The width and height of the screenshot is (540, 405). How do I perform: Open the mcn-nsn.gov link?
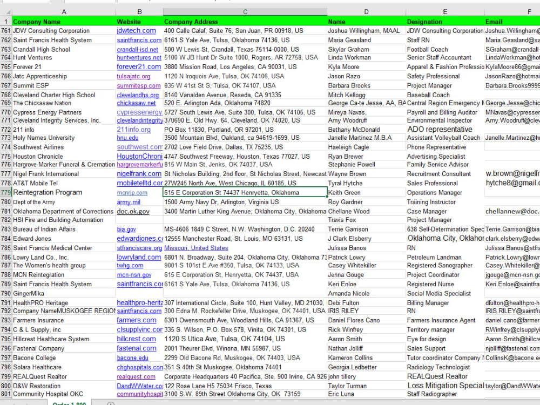click(x=134, y=275)
